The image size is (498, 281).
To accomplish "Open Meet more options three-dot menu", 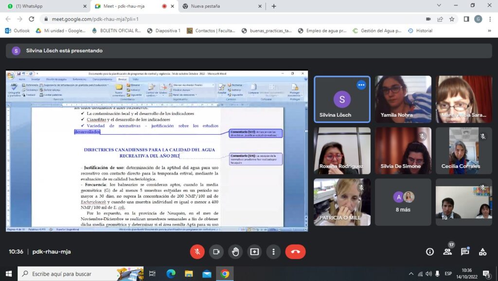I will (x=273, y=252).
